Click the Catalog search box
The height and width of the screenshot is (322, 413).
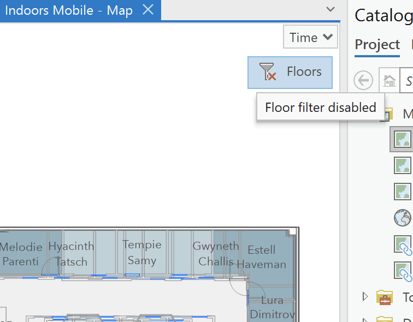[x=407, y=81]
